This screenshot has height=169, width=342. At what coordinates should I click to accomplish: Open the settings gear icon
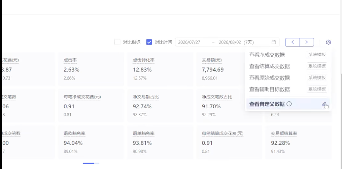(329, 42)
